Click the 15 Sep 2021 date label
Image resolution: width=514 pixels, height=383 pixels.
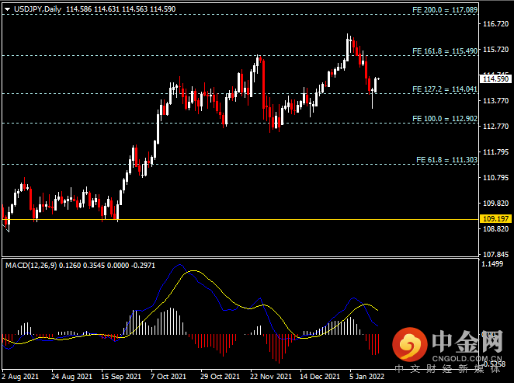pyautogui.click(x=121, y=377)
